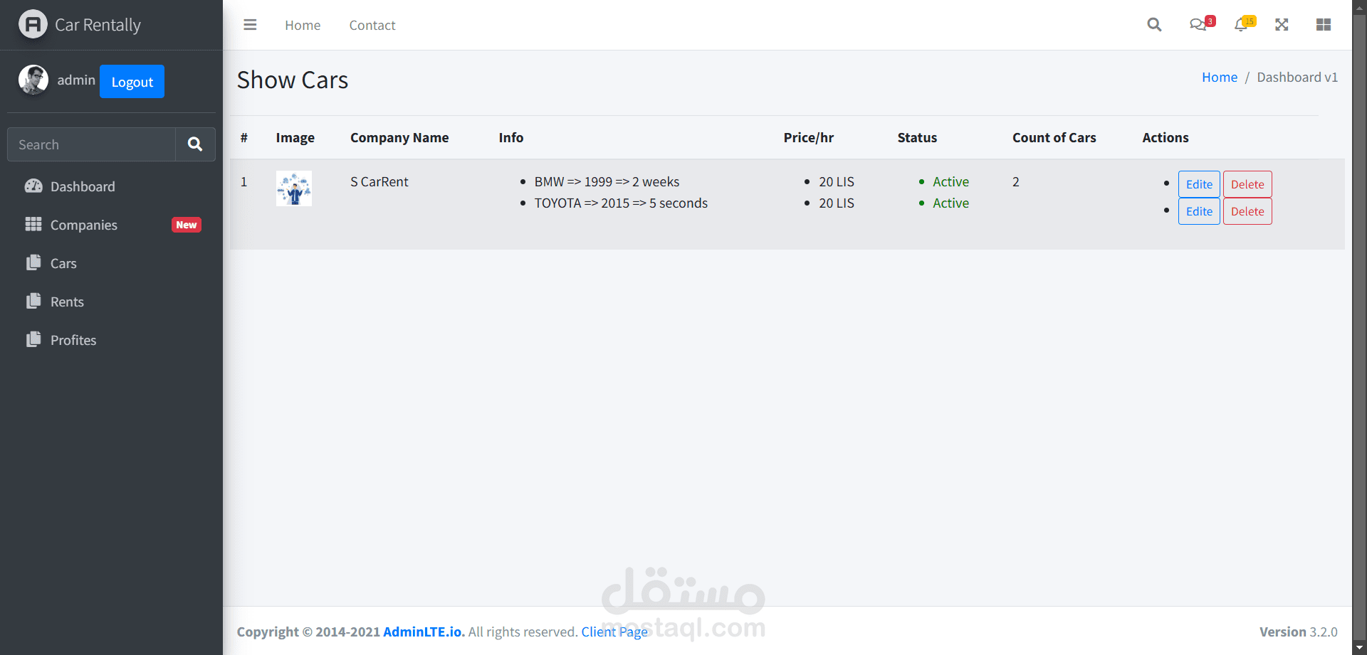Click the Status column header

coord(917,137)
